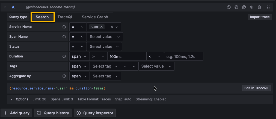276x119 pixels.
Task: Collapse query row A with chevron
Action: 5,7
